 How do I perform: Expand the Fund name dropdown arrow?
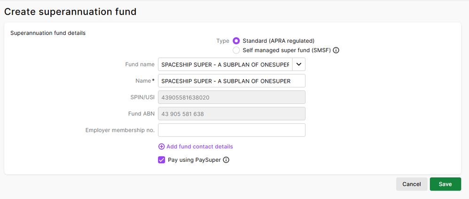(x=299, y=64)
